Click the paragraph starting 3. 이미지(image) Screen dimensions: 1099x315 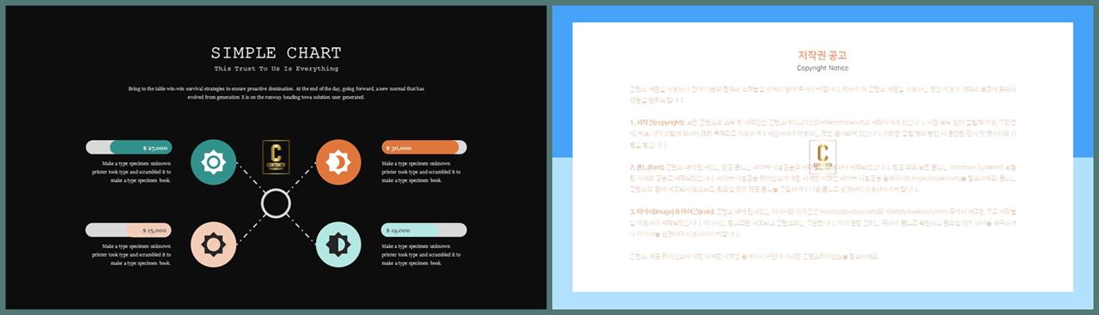(x=823, y=222)
